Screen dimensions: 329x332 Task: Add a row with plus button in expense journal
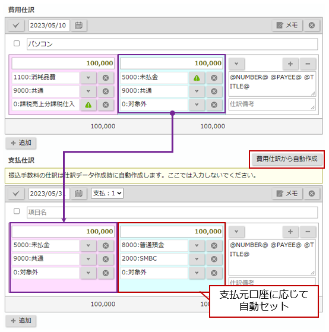coord(290,64)
